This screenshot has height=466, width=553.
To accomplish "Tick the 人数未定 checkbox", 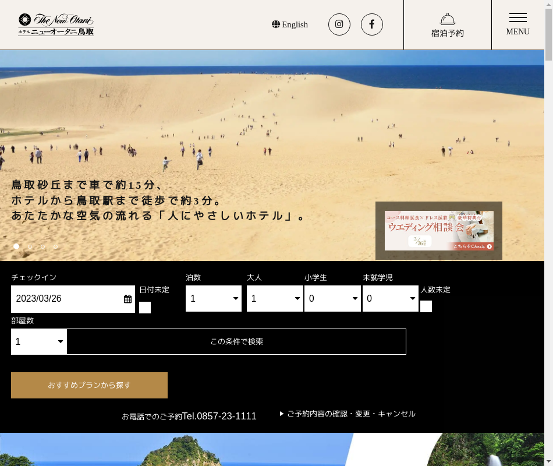I will click(426, 306).
